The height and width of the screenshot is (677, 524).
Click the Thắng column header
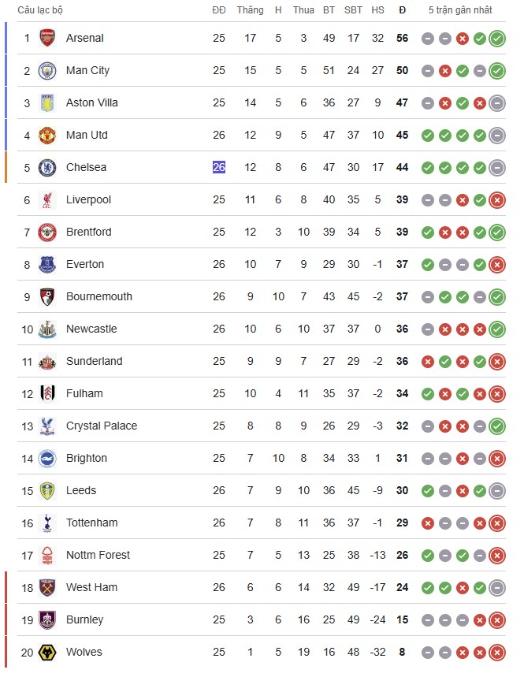pyautogui.click(x=250, y=10)
